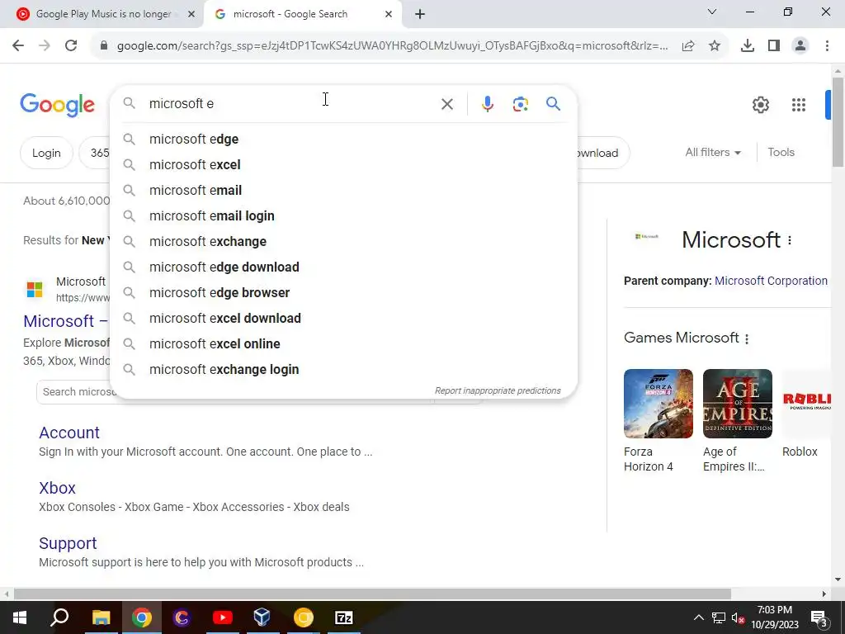Viewport: 845px width, 634px height.
Task: Open the Roblox game thumbnail
Action: pos(806,404)
